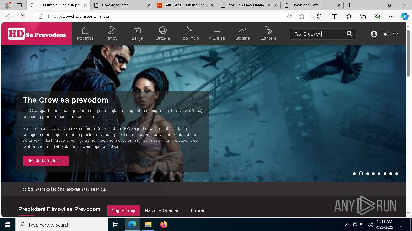Open Browser essentials icon
This screenshot has height=231, width=412.
point(377,16)
